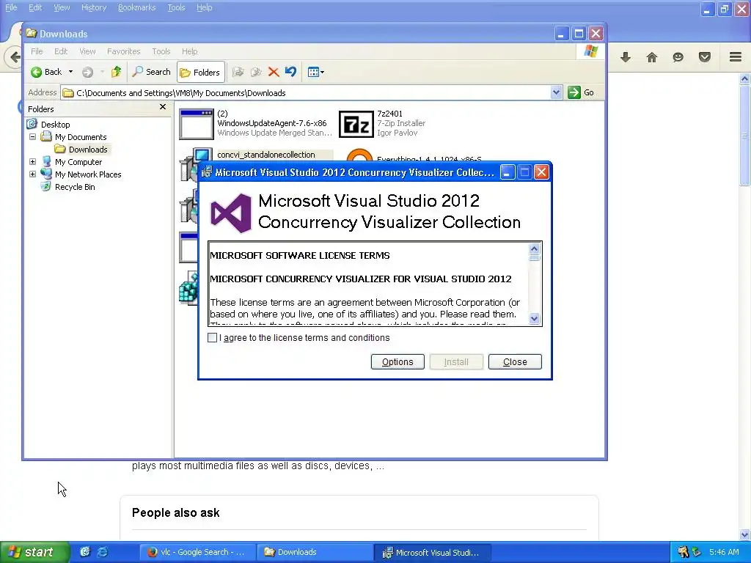Viewport: 751px width, 563px height.
Task: Switch to the Downloads taskbar item
Action: (314, 552)
